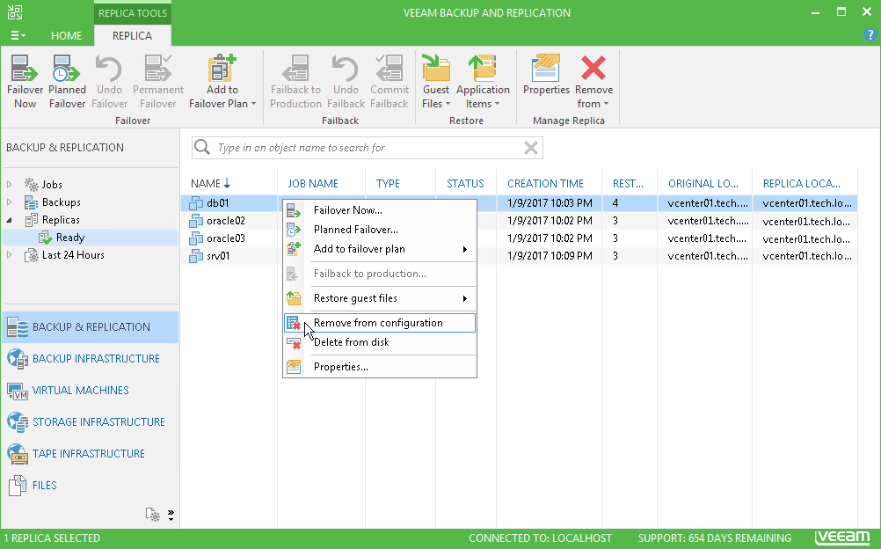
Task: Click the search magnifier icon
Action: tap(201, 148)
